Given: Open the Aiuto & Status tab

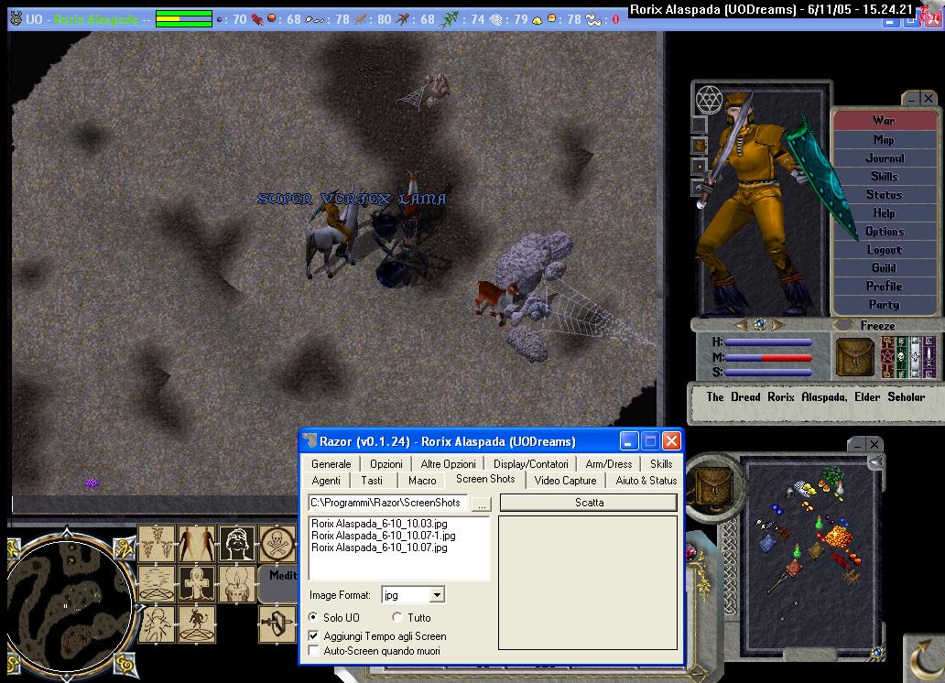Looking at the screenshot, I should click(x=646, y=481).
